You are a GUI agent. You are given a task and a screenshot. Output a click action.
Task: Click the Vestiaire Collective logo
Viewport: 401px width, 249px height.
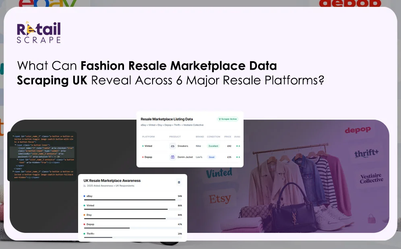372,178
